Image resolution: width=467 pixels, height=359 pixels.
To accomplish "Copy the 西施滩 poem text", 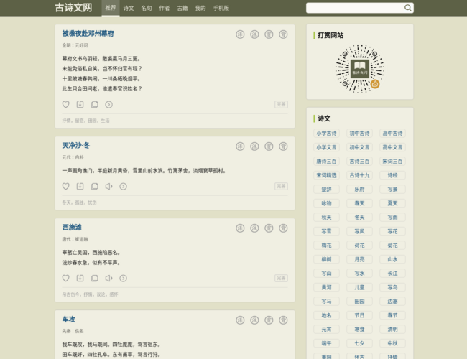I will (94, 278).
